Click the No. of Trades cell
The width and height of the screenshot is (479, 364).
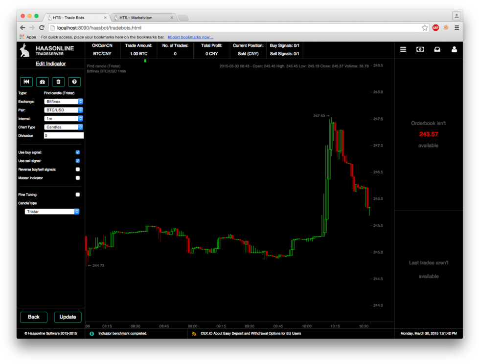tap(175, 49)
